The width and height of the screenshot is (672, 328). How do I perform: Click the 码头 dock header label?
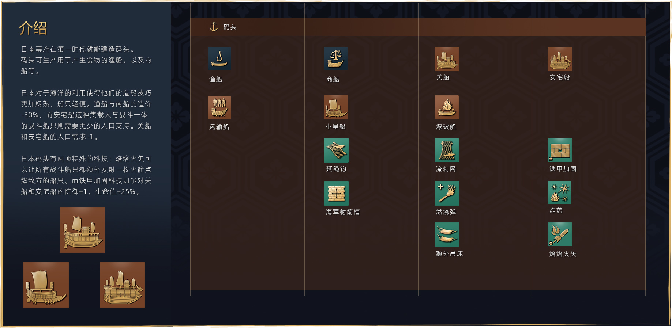[x=230, y=27]
